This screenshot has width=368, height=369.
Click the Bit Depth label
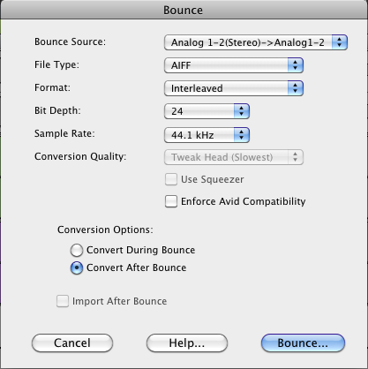pos(57,110)
